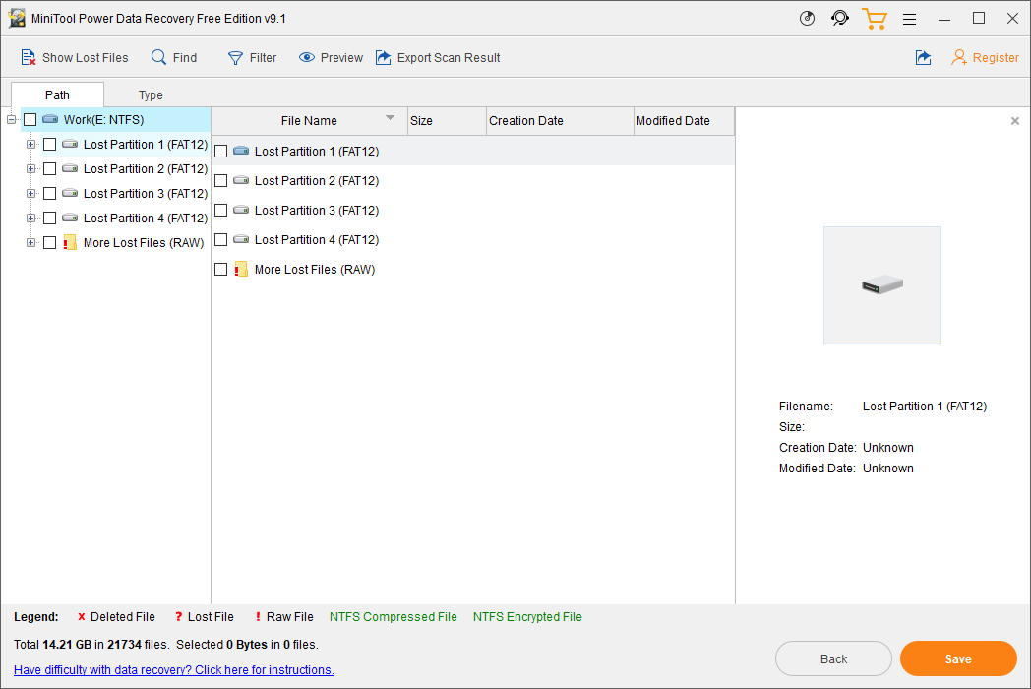This screenshot has width=1031, height=689.
Task: Click Lost Partition 2 drive icon in file list
Action: tap(241, 180)
